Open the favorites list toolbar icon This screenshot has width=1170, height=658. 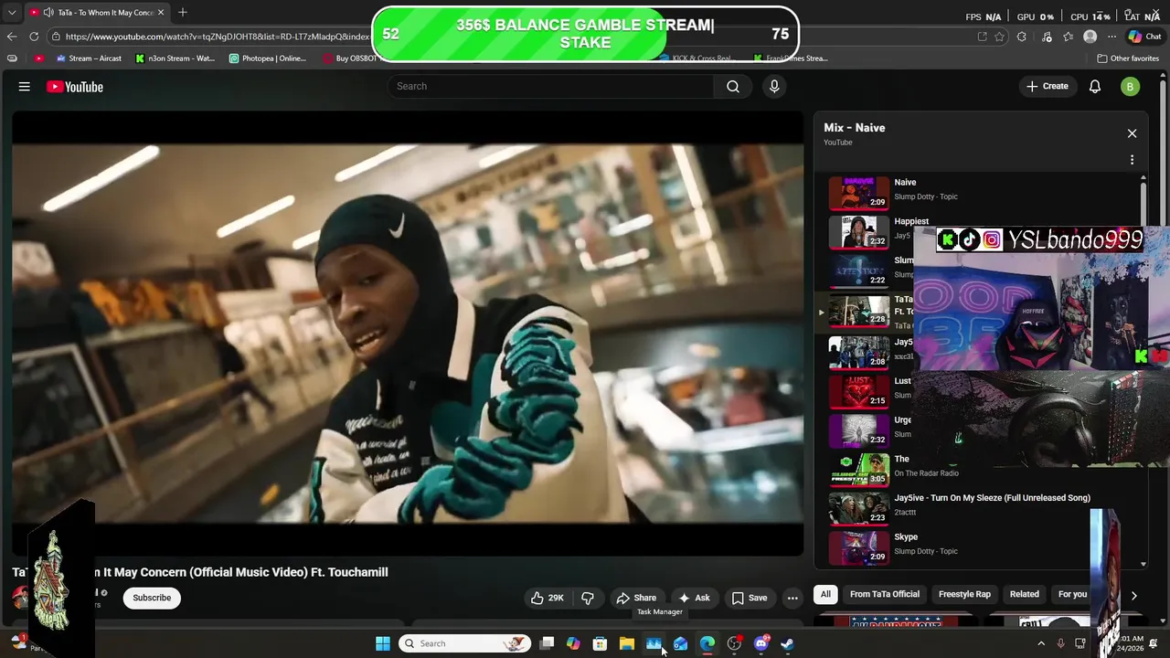[x=1068, y=37]
